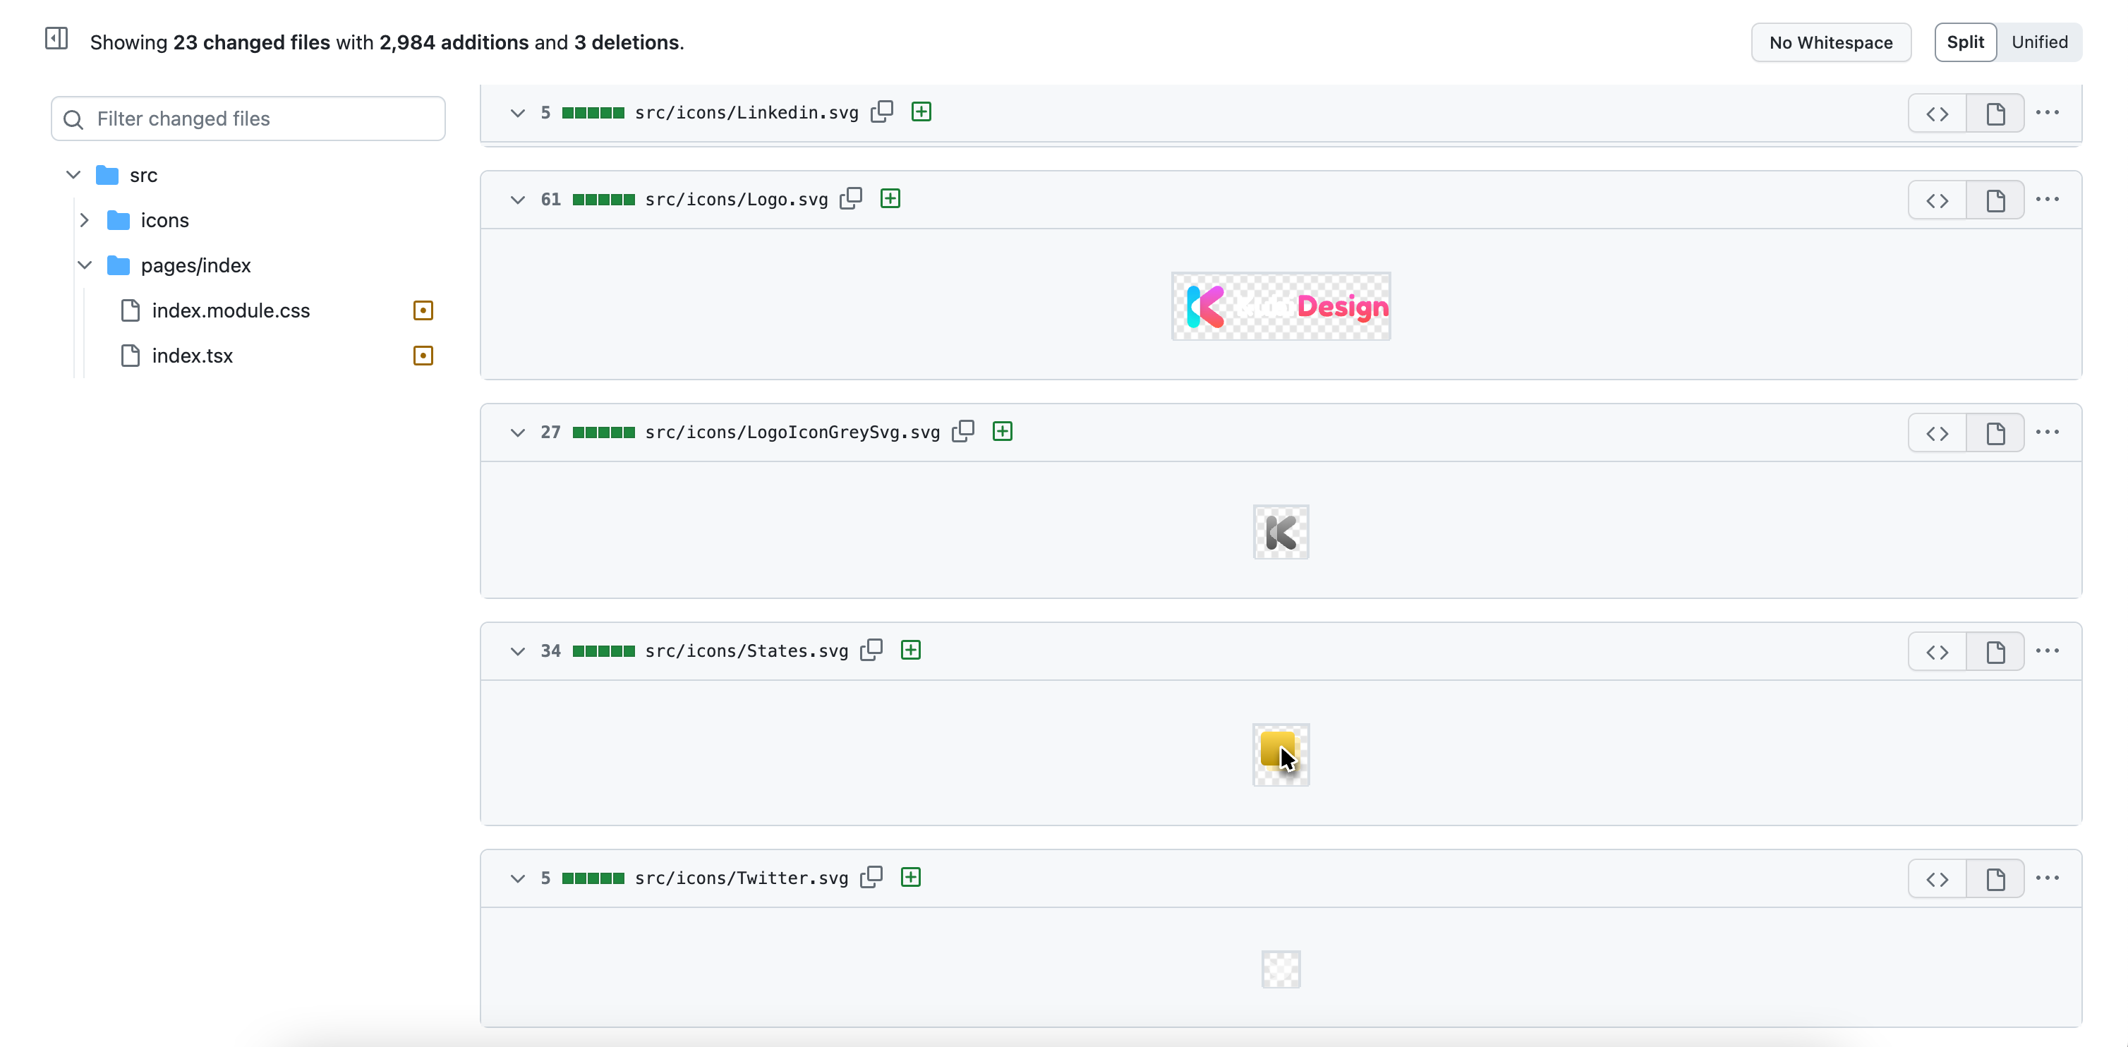Open the src/icons/Linkedin.svg file link
The height and width of the screenshot is (1047, 2128).
(x=746, y=113)
